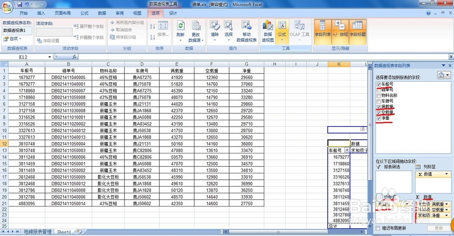
Task: Open Σ 数值 dropdown in column labels
Action: click(446, 174)
